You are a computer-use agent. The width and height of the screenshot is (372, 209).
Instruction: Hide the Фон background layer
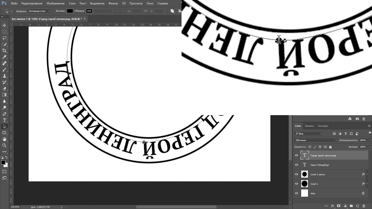tap(296, 193)
